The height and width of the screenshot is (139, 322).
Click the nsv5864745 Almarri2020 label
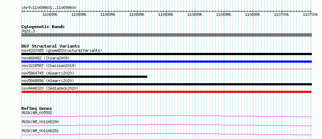(x=48, y=73)
